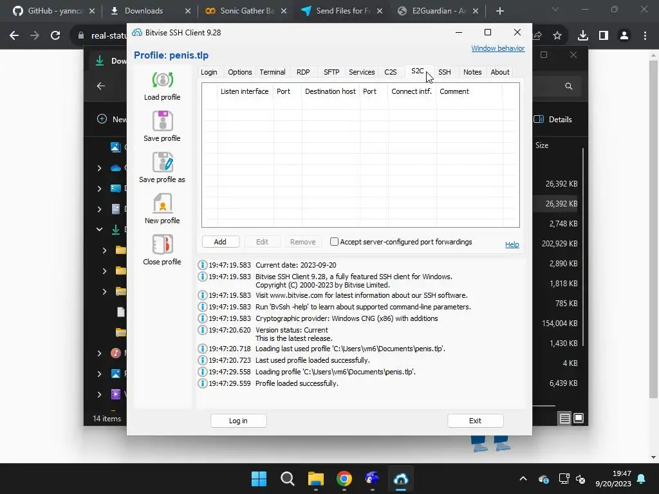Click the New profile icon

click(x=162, y=203)
